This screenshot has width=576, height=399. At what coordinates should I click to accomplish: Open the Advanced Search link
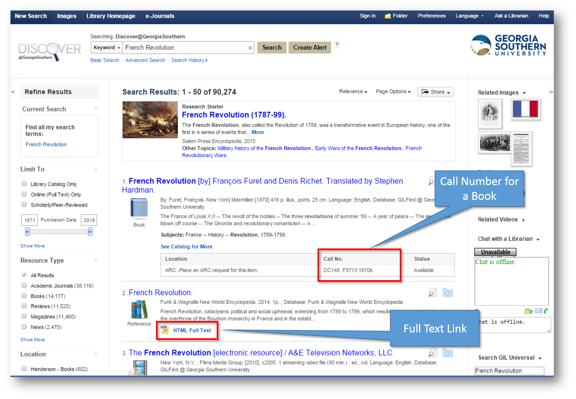[145, 60]
